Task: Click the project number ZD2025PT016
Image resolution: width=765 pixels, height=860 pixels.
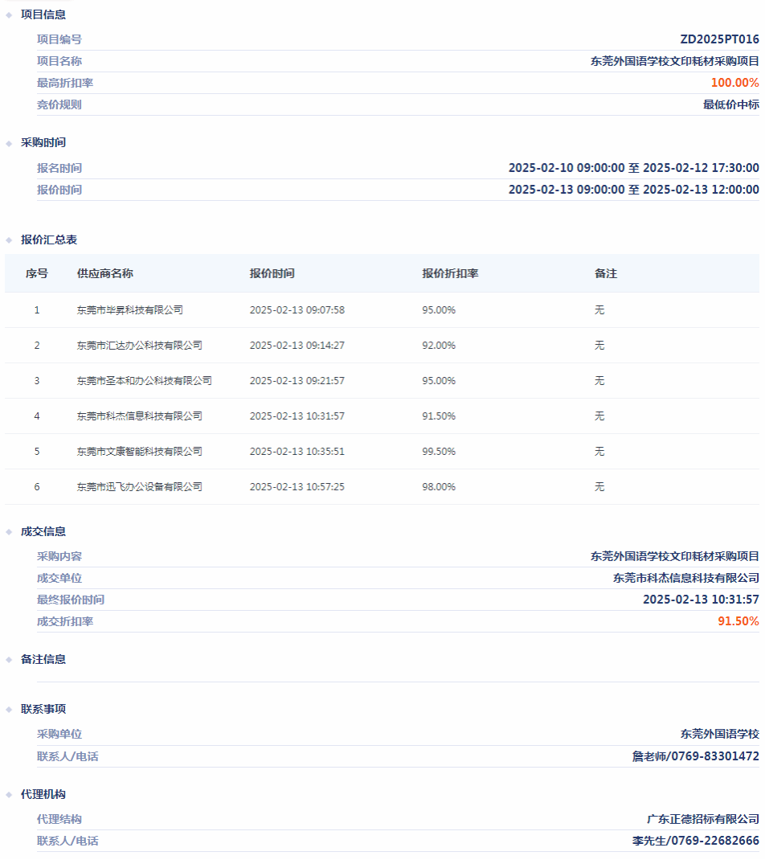Action: click(x=719, y=39)
